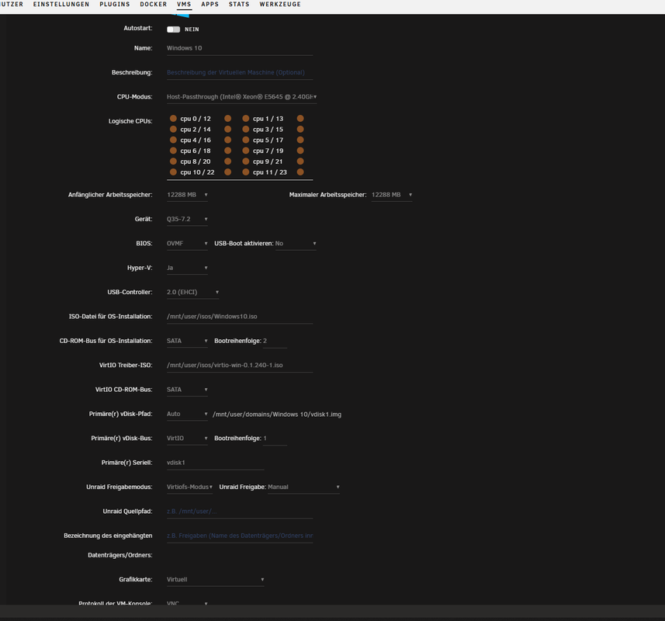
Task: Toggle the cpu 13 thread checkbox
Action: pyautogui.click(x=300, y=118)
